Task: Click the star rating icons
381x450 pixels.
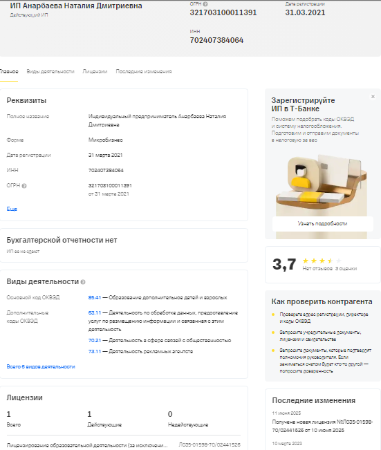Action: (322, 261)
